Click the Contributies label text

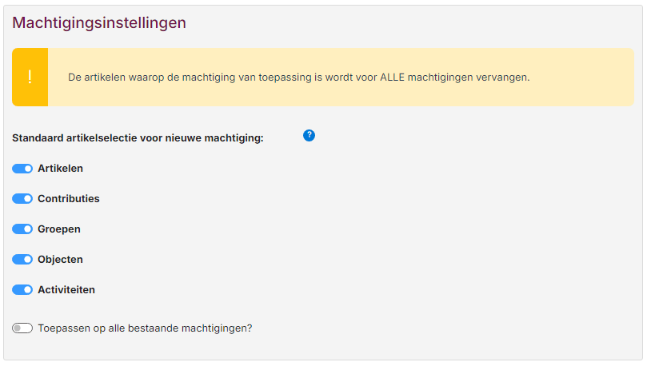[x=69, y=199]
